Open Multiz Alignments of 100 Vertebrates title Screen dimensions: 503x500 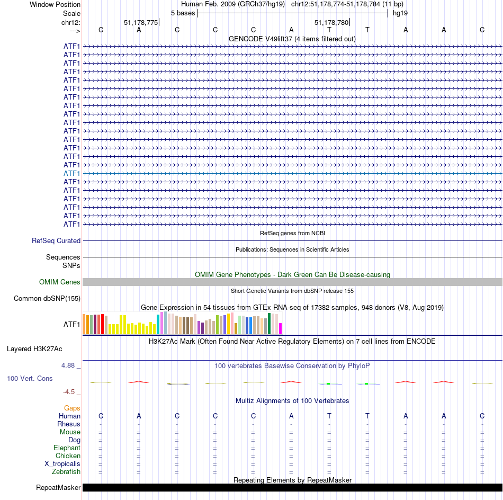pos(292,400)
